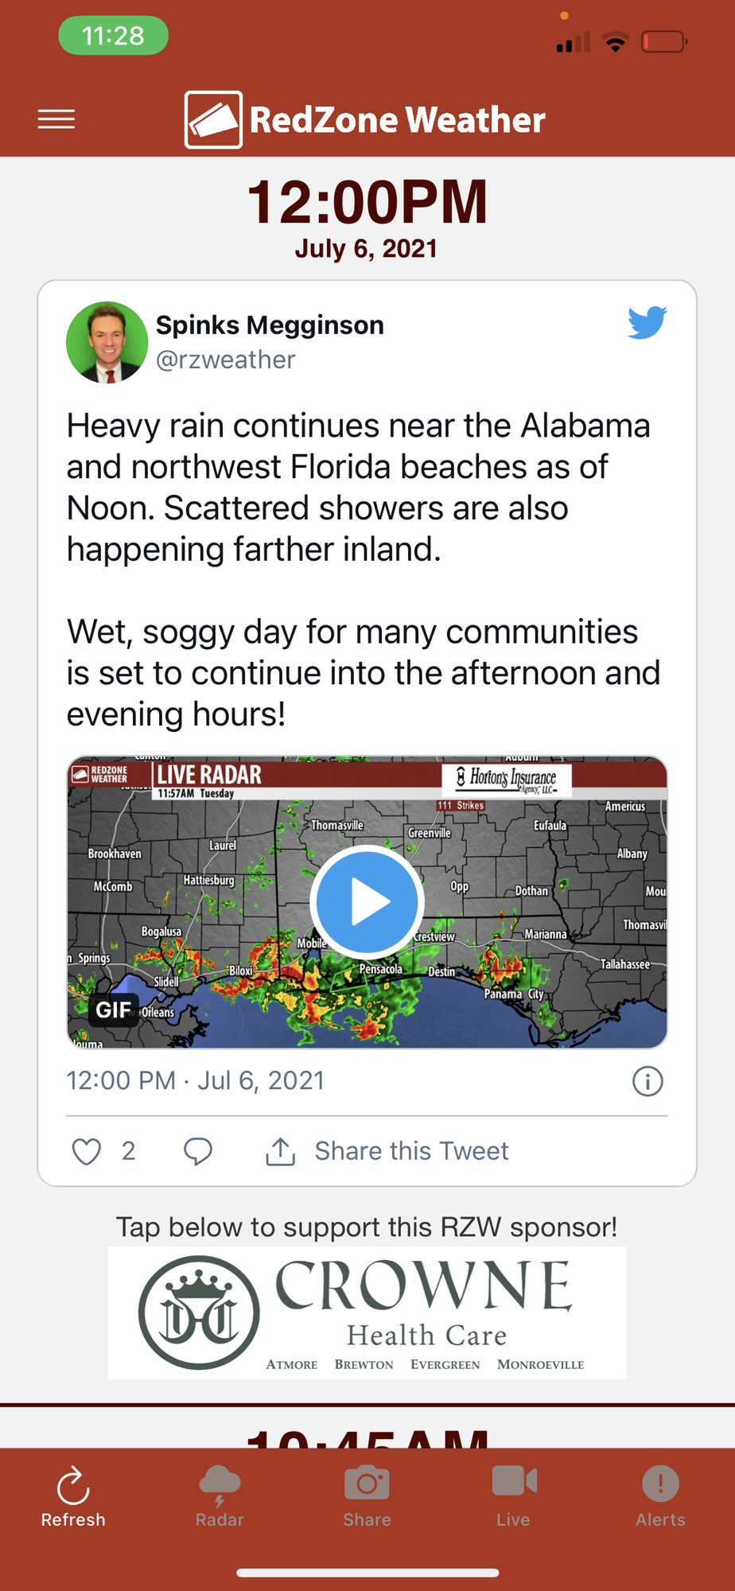Viewport: 735px width, 1591px height.
Task: Tap the green 11:28 time pill
Action: 113,36
